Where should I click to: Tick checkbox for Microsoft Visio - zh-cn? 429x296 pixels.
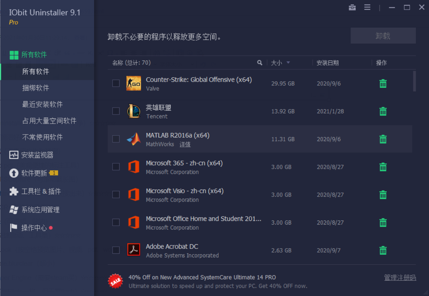[x=116, y=195]
